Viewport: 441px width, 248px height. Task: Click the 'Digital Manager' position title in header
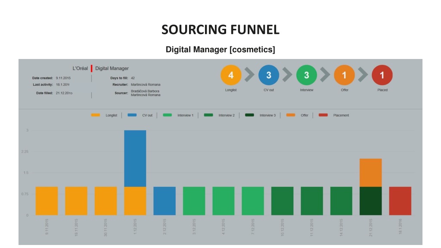tap(112, 68)
